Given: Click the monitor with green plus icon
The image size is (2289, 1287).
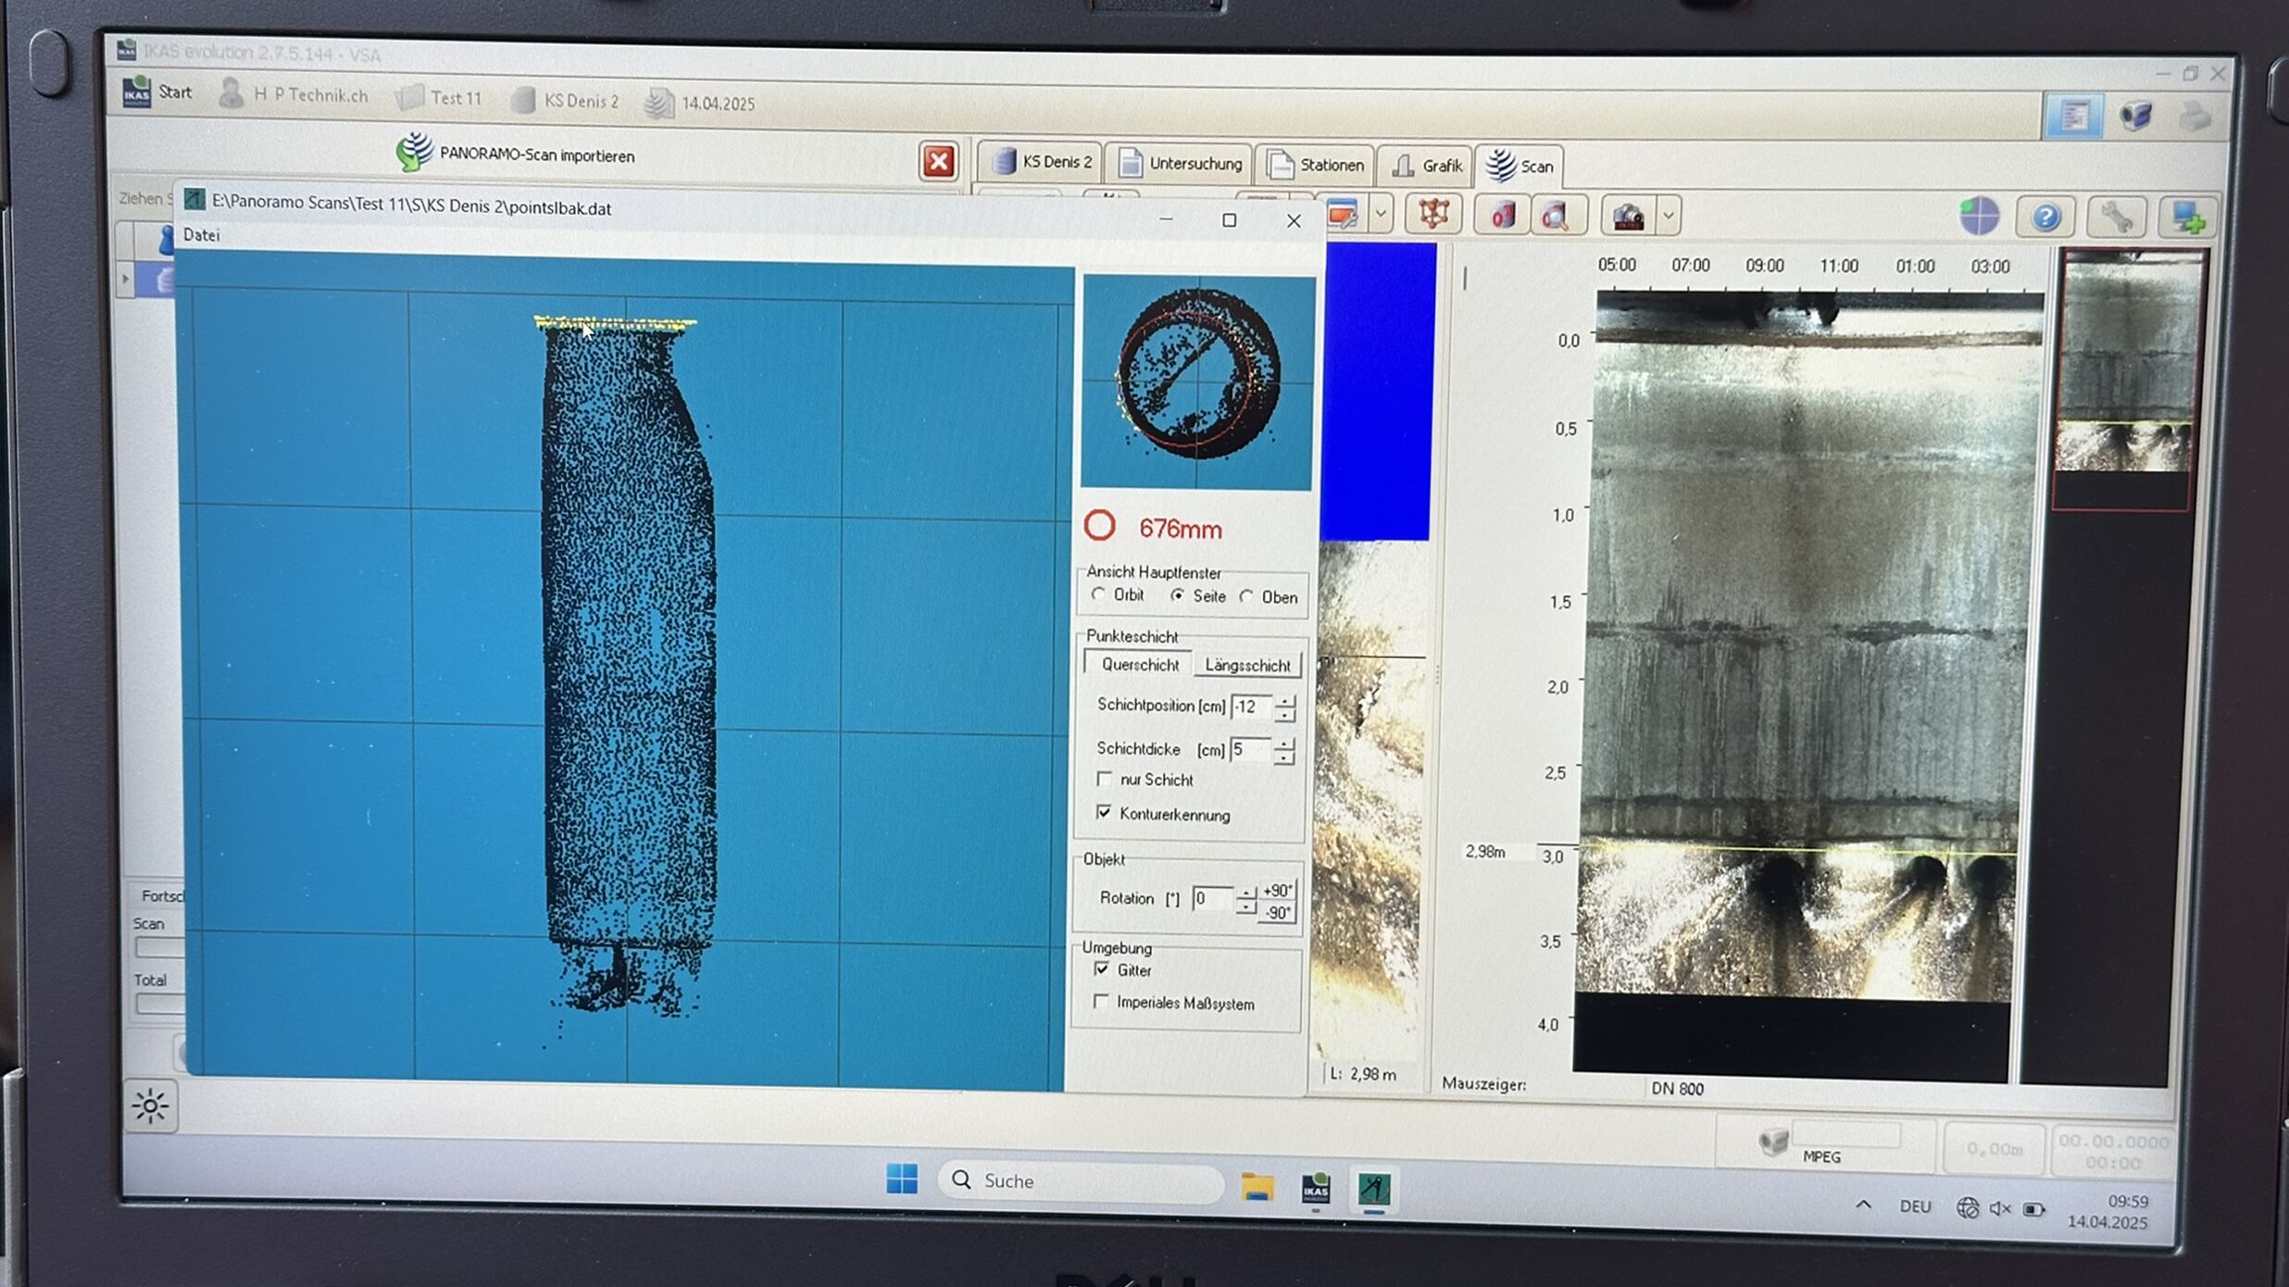Looking at the screenshot, I should pyautogui.click(x=2187, y=219).
